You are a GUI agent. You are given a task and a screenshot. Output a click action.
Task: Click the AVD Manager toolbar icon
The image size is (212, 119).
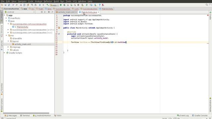[x=82, y=5]
